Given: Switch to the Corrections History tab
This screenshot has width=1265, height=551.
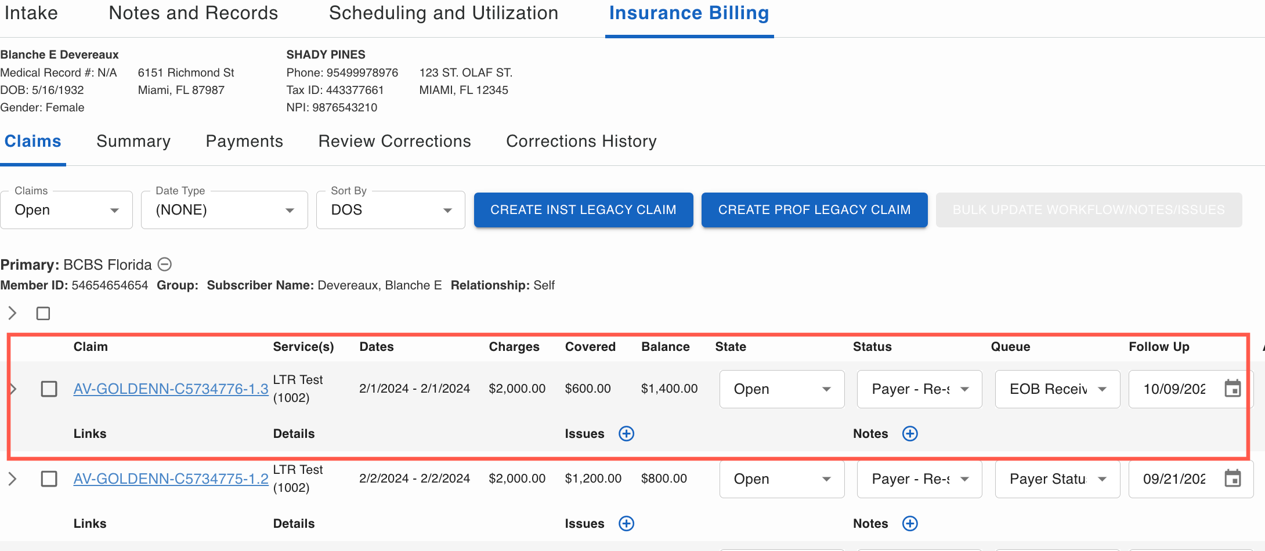Looking at the screenshot, I should point(581,142).
